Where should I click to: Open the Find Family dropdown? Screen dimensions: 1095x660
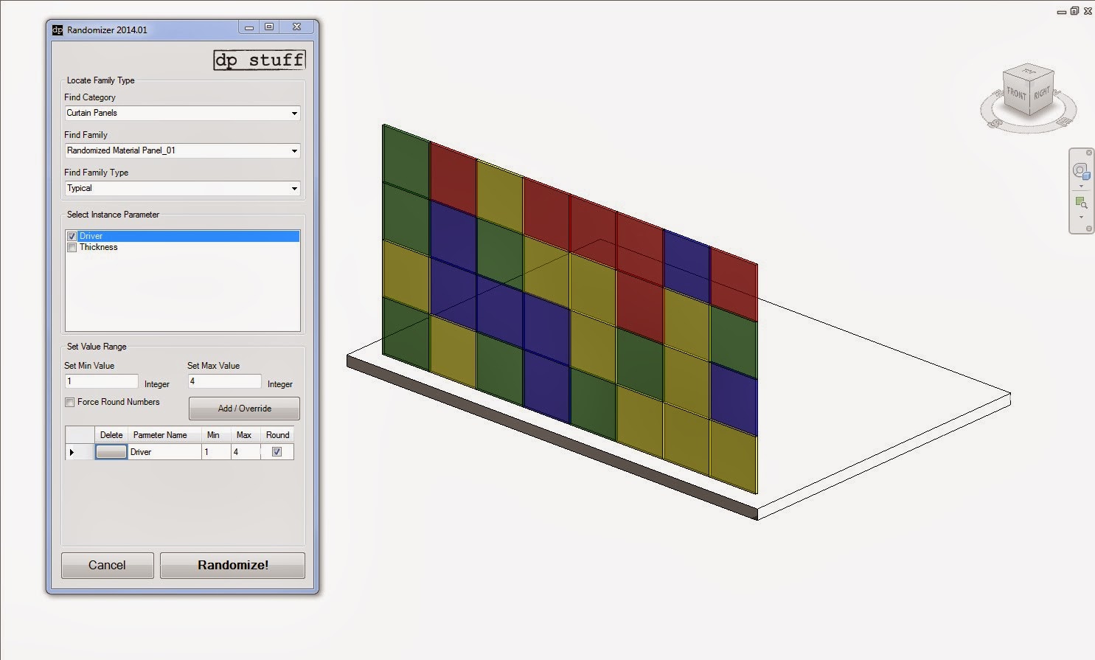coord(293,150)
